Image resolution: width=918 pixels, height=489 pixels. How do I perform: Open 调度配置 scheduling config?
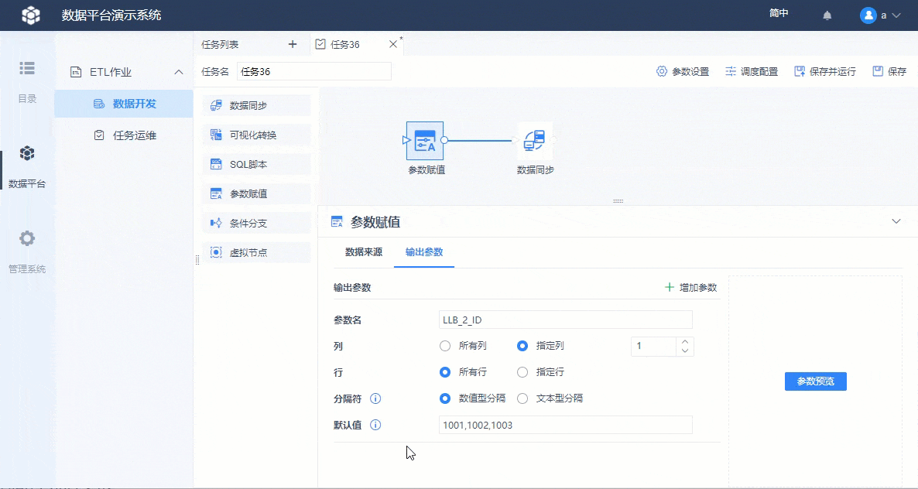[752, 71]
